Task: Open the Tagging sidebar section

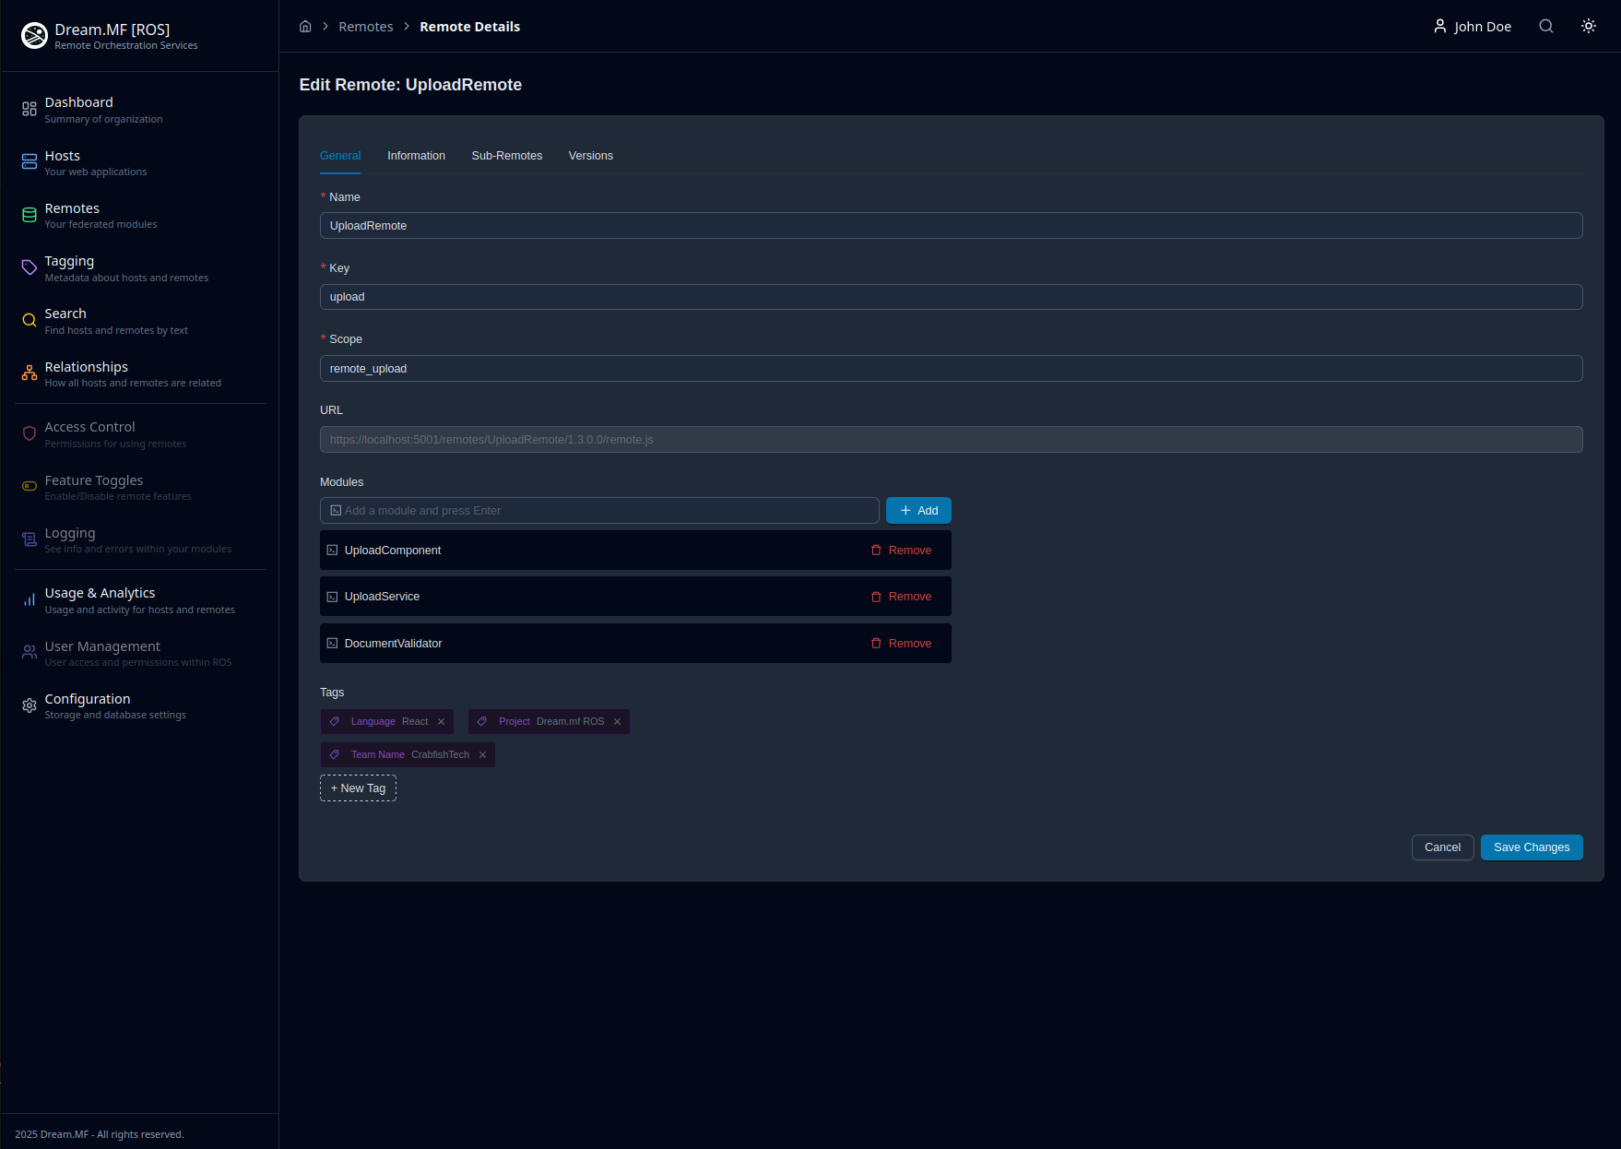Action: tap(69, 261)
